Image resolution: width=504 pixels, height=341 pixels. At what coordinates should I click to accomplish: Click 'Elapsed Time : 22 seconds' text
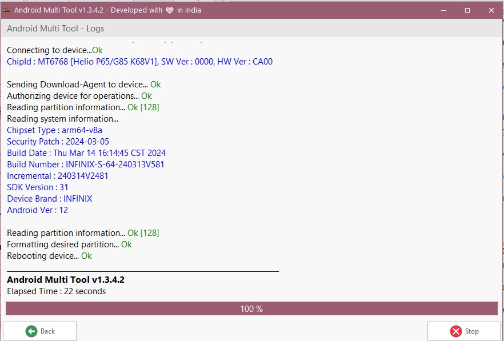[x=56, y=291]
